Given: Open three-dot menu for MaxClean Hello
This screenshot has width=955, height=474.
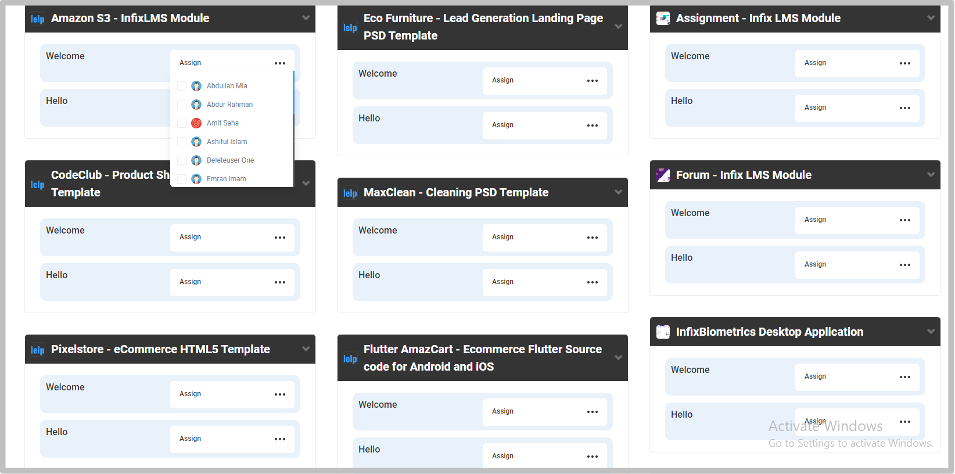Looking at the screenshot, I should pyautogui.click(x=593, y=282).
